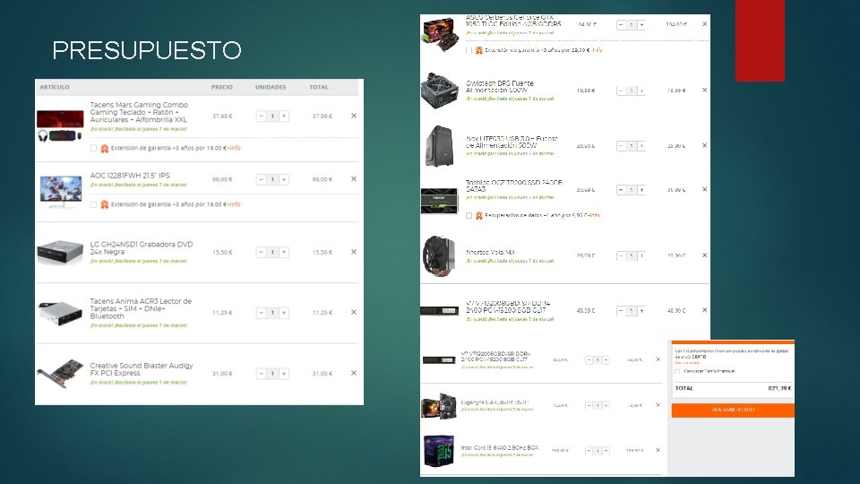This screenshot has height=484, width=860.
Task: Click the ASUS Cerberus graphics card thumbnail
Action: (x=440, y=34)
